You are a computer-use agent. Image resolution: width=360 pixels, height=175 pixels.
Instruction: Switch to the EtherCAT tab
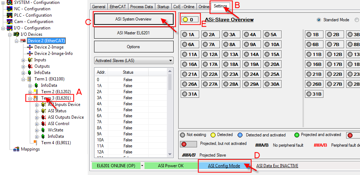tap(118, 7)
